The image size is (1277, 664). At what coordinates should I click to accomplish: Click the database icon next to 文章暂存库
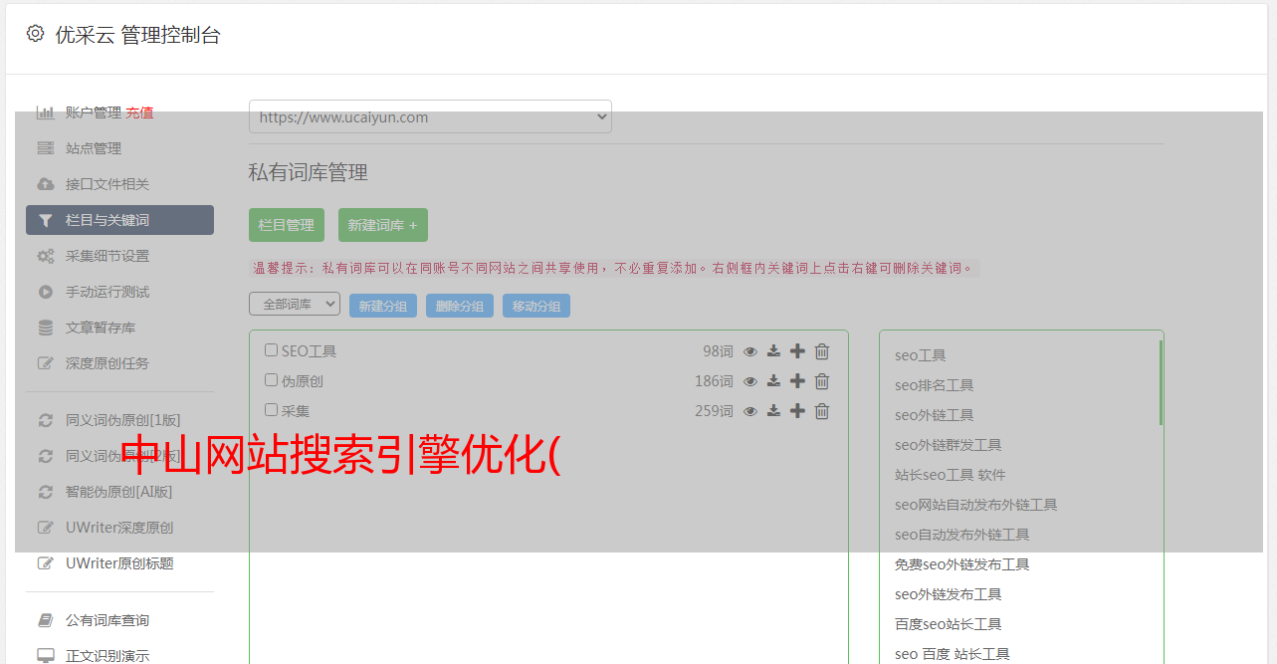45,328
